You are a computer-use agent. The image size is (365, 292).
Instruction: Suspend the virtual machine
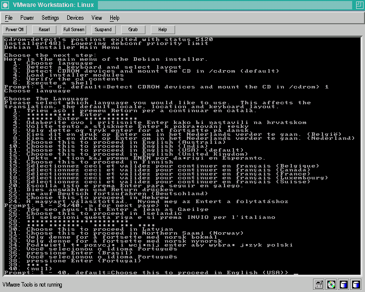pyautogui.click(x=103, y=30)
